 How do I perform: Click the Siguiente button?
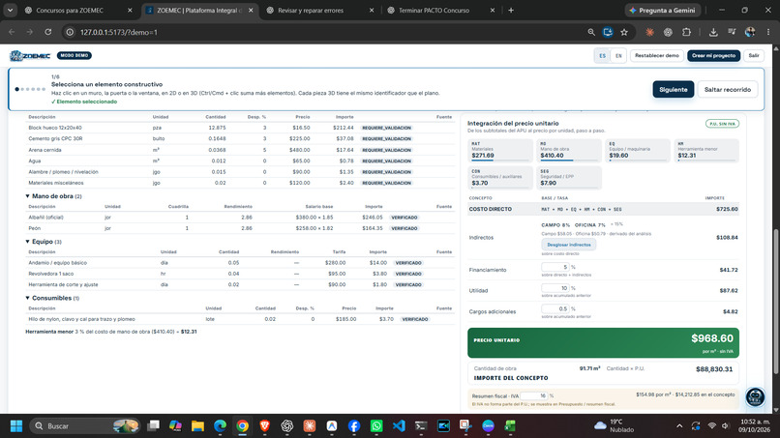pyautogui.click(x=673, y=90)
